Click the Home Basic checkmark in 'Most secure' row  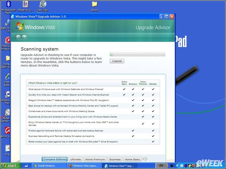tap(124, 89)
